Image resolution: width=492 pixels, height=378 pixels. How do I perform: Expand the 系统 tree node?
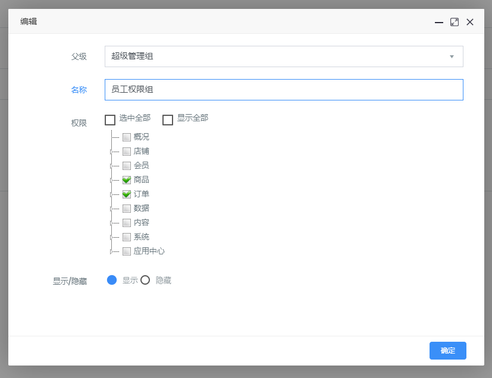pos(111,237)
